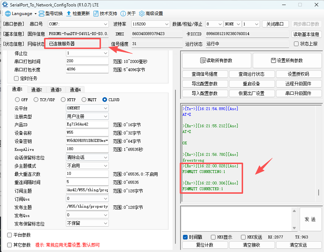The width and height of the screenshot is (324, 252).
Task: Click the 关闭串口 button
Action: click(x=275, y=24)
